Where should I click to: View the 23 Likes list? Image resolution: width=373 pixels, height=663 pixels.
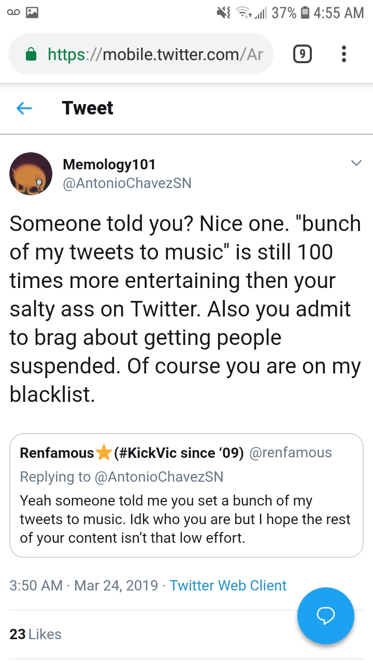pyautogui.click(x=35, y=634)
